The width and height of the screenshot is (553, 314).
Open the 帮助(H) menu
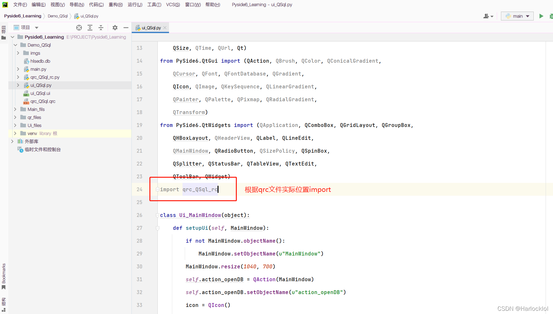(213, 4)
